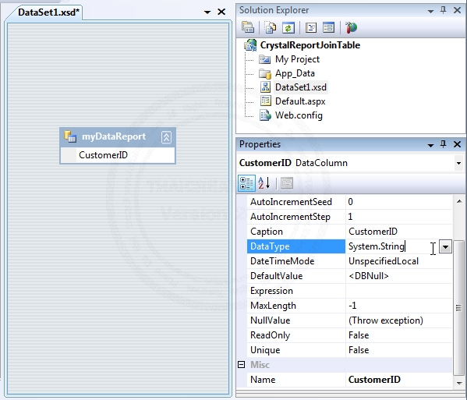Close the Solution Explorer panel
The image size is (467, 400).
click(457, 10)
